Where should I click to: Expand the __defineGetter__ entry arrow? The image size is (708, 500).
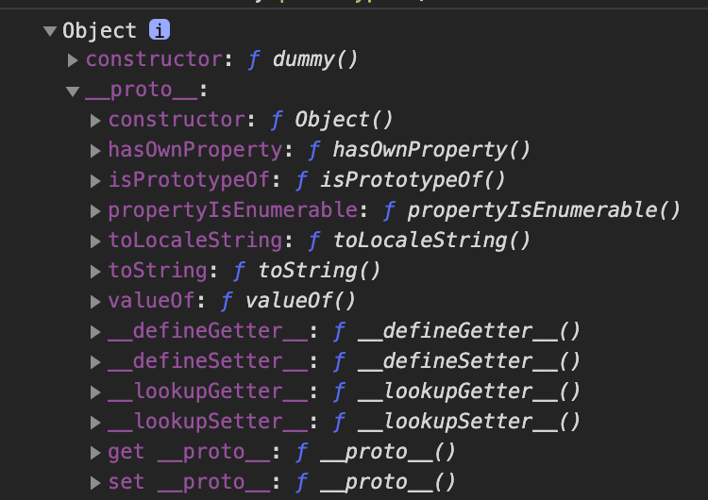(x=95, y=332)
